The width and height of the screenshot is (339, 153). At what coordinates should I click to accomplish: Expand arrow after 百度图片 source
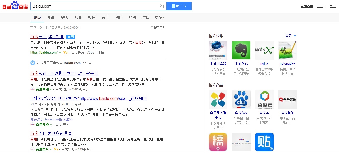point(51,149)
